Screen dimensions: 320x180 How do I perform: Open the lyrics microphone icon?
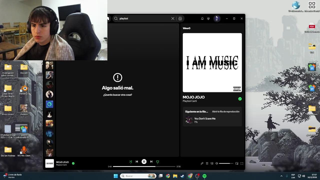pyautogui.click(x=202, y=163)
